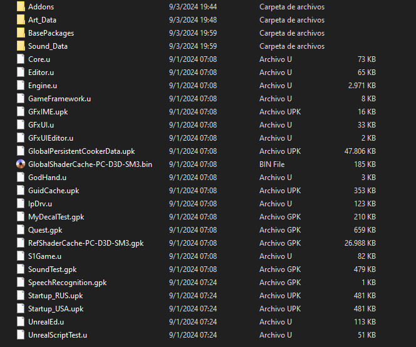Image resolution: width=416 pixels, height=347 pixels.
Task: Click the Addons folder icon
Action: pos(21,6)
